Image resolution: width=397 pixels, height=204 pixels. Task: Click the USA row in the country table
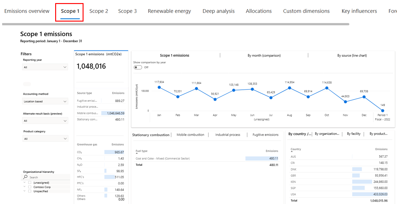(x=339, y=194)
